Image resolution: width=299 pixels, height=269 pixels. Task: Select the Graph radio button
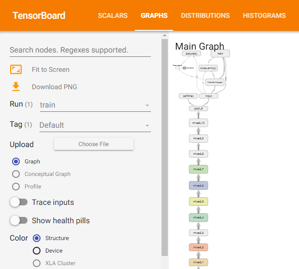pyautogui.click(x=16, y=161)
